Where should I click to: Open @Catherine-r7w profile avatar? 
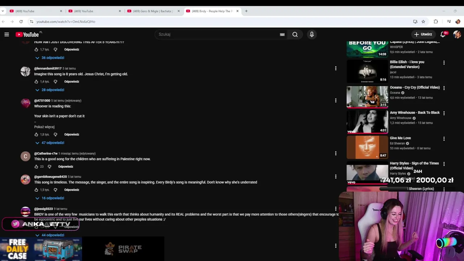(x=25, y=156)
